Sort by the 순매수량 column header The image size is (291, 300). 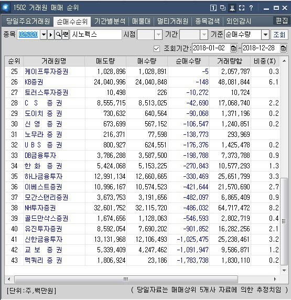click(x=188, y=61)
